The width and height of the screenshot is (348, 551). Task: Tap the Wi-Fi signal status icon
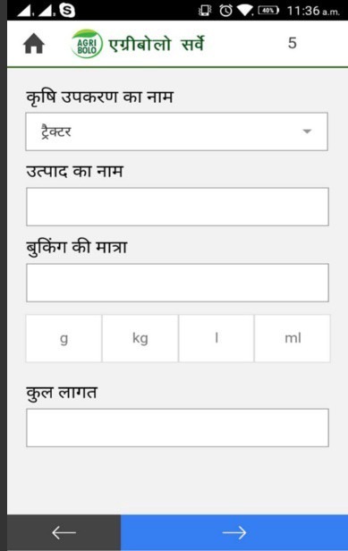tap(245, 11)
